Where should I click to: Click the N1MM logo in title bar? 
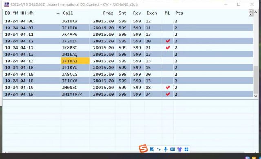(7, 4)
